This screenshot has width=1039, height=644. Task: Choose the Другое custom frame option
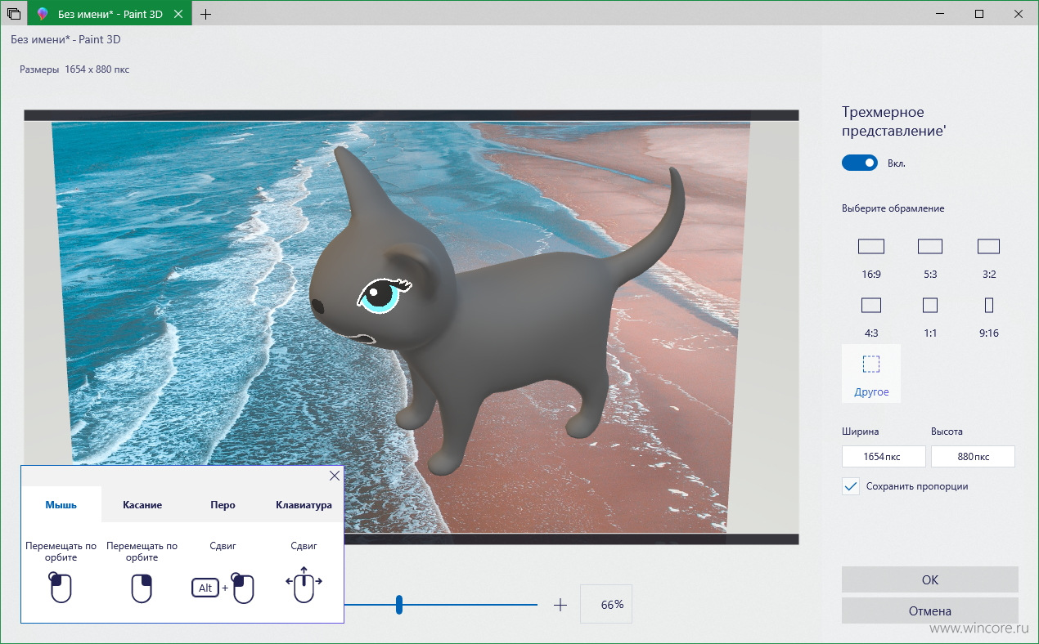[x=871, y=373]
